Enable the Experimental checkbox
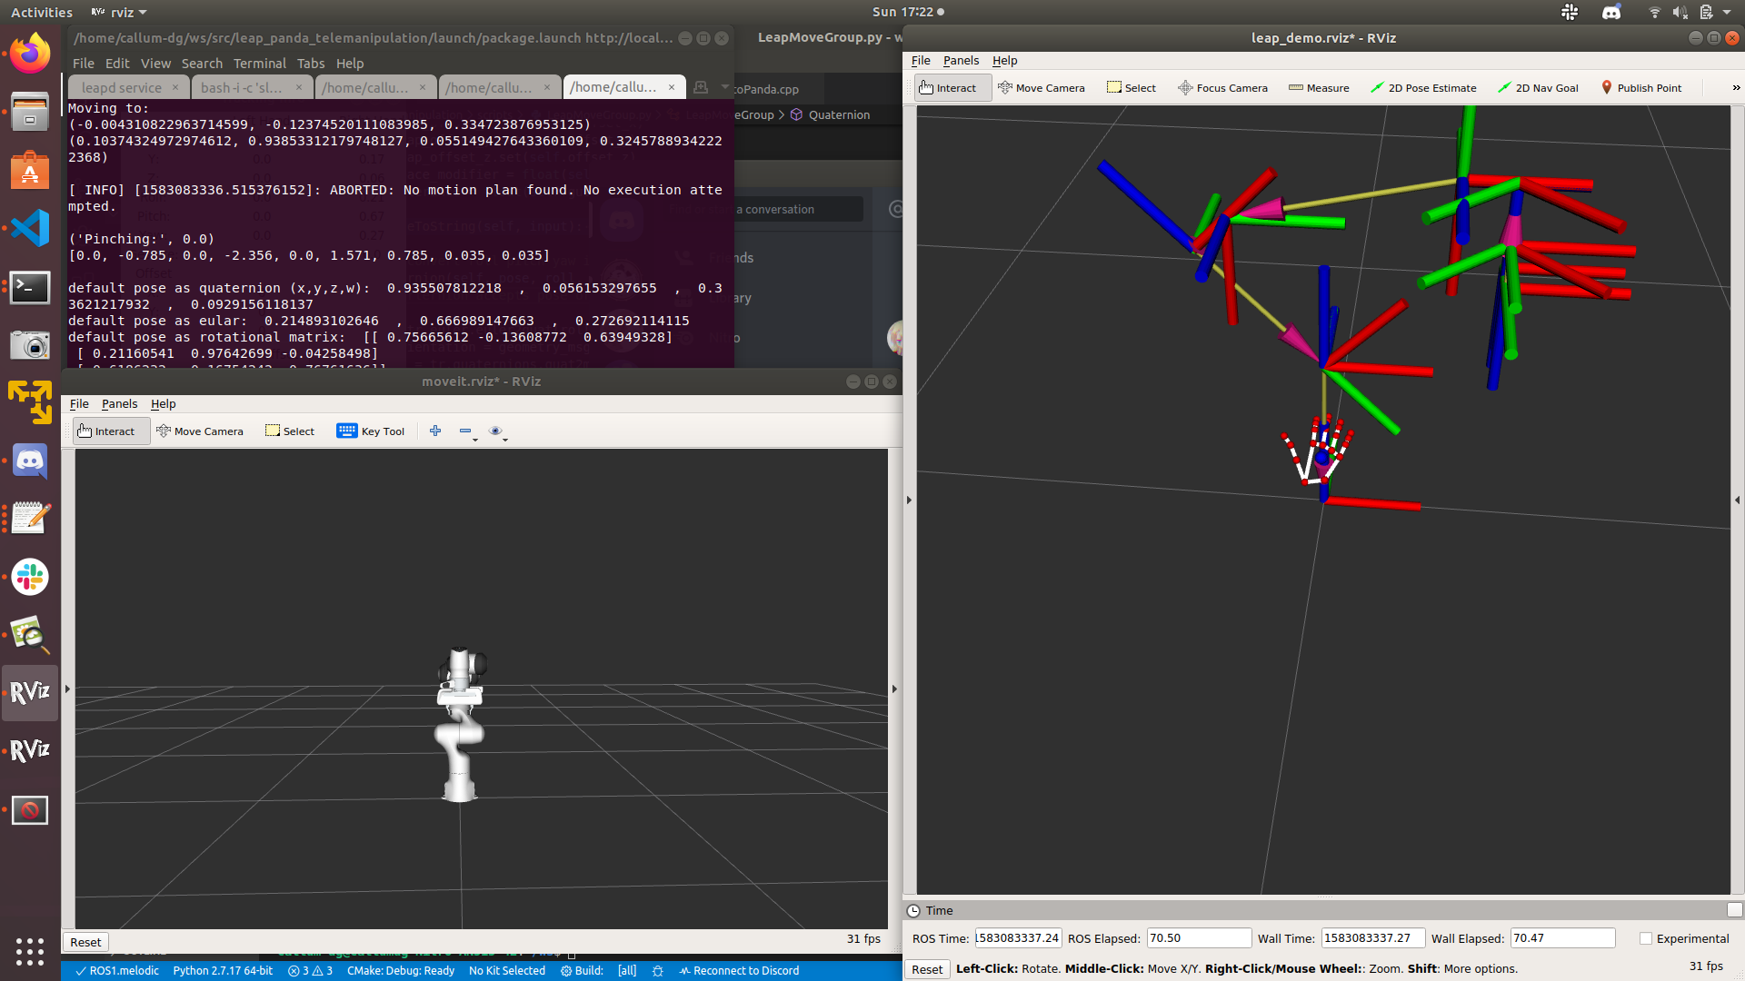 [x=1646, y=938]
